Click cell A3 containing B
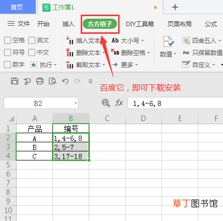This screenshot has height=221, width=223. click(34, 147)
